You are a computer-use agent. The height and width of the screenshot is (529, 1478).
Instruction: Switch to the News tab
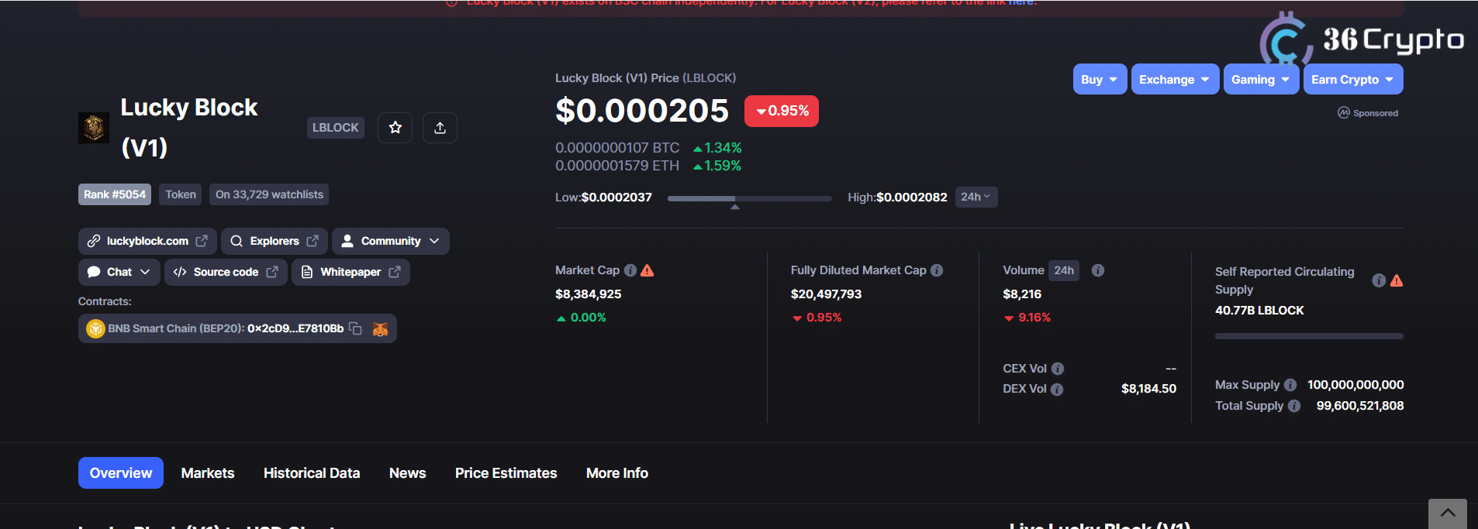407,472
